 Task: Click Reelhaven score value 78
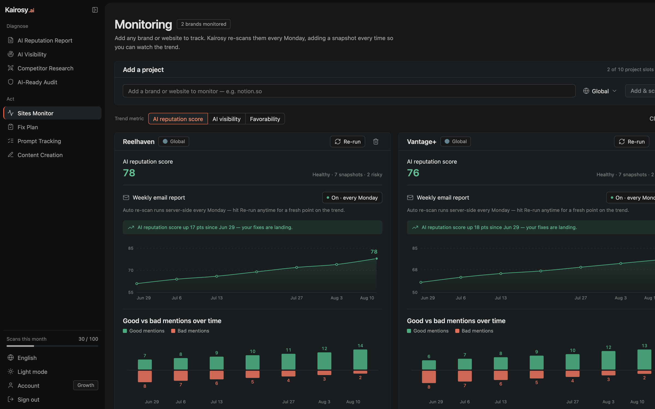[x=129, y=173]
